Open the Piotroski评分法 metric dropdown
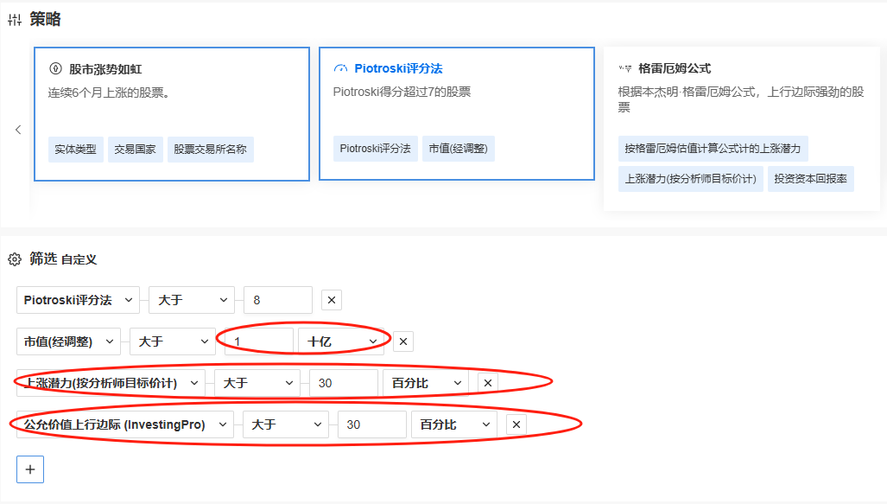This screenshot has height=504, width=887. 78,300
